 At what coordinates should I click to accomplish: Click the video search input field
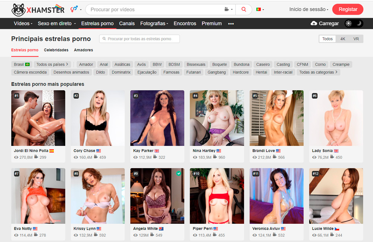[x=155, y=10]
